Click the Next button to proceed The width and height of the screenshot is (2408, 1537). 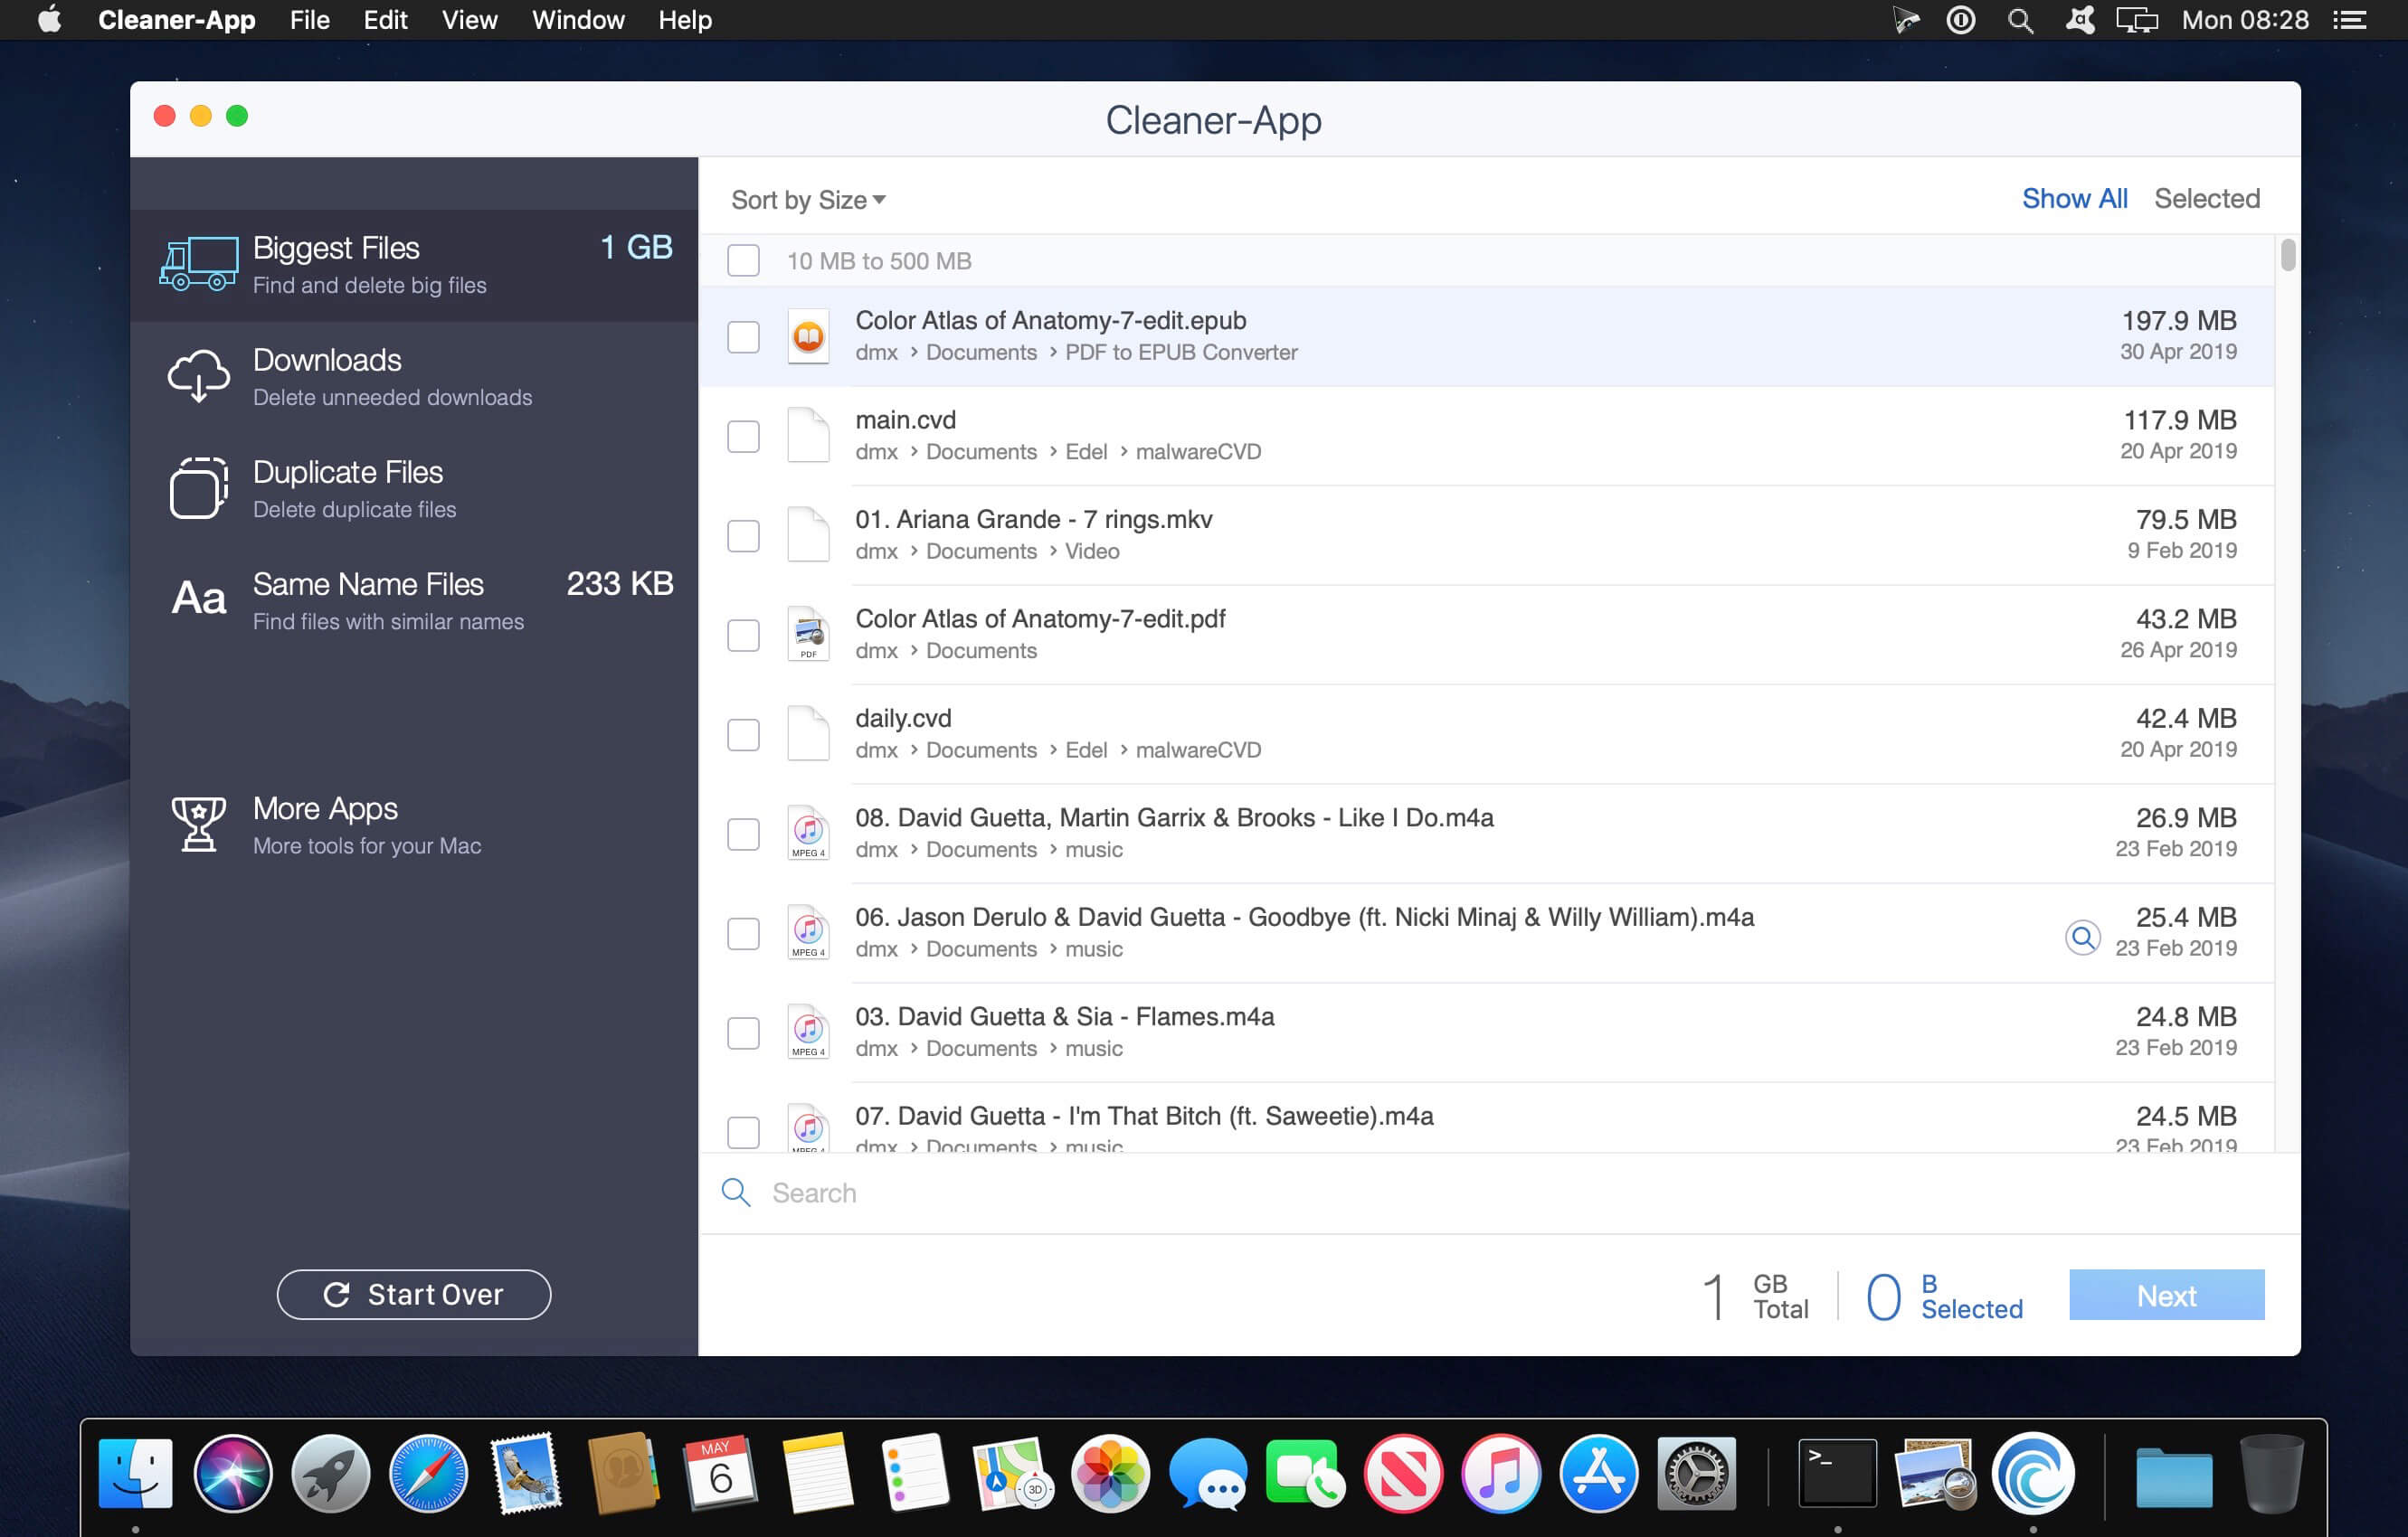pos(2166,1295)
